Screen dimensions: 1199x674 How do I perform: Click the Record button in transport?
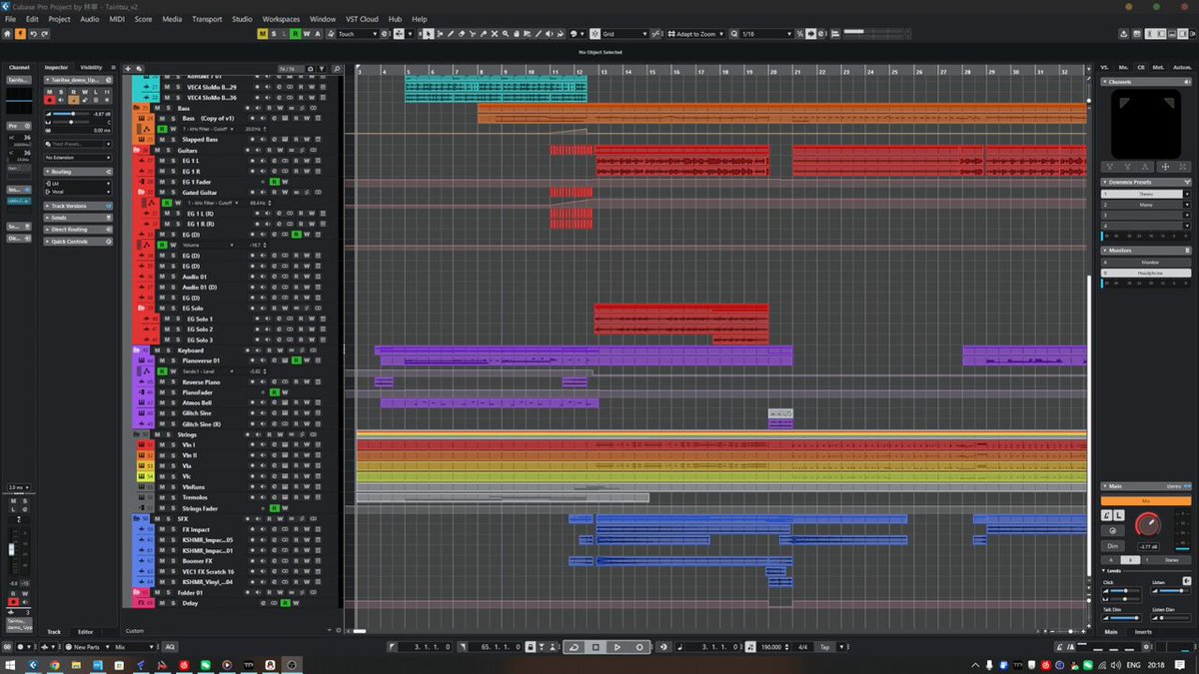pyautogui.click(x=639, y=647)
